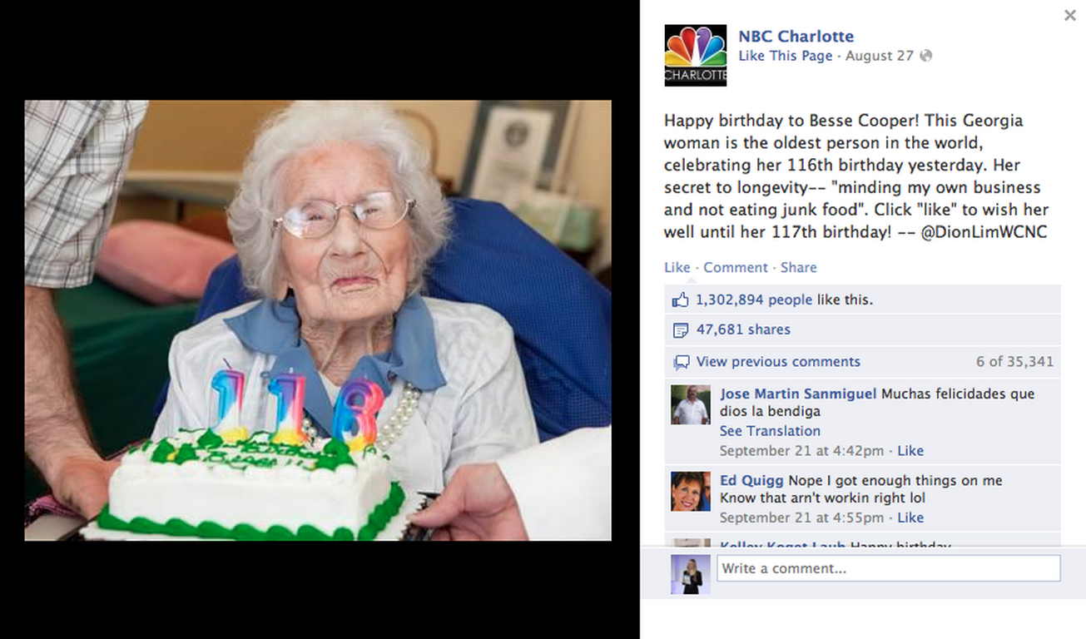This screenshot has width=1086, height=639.
Task: Click your avatar beside the comment box
Action: tap(691, 574)
